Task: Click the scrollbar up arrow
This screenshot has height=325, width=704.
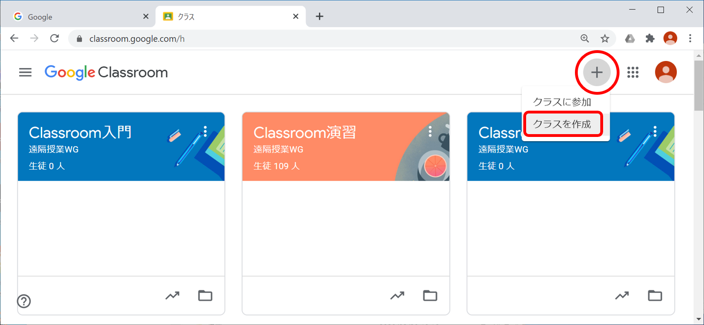Action: (699, 55)
